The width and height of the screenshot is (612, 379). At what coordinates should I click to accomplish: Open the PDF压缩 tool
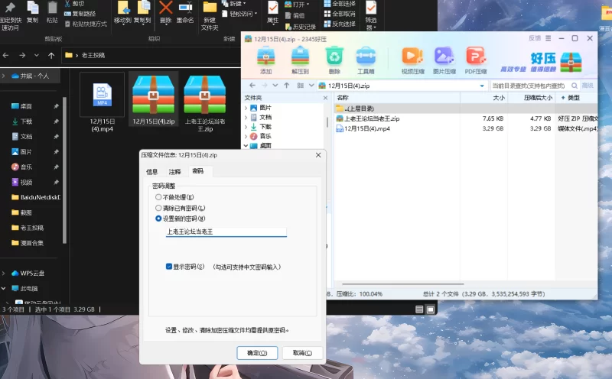[x=476, y=57]
